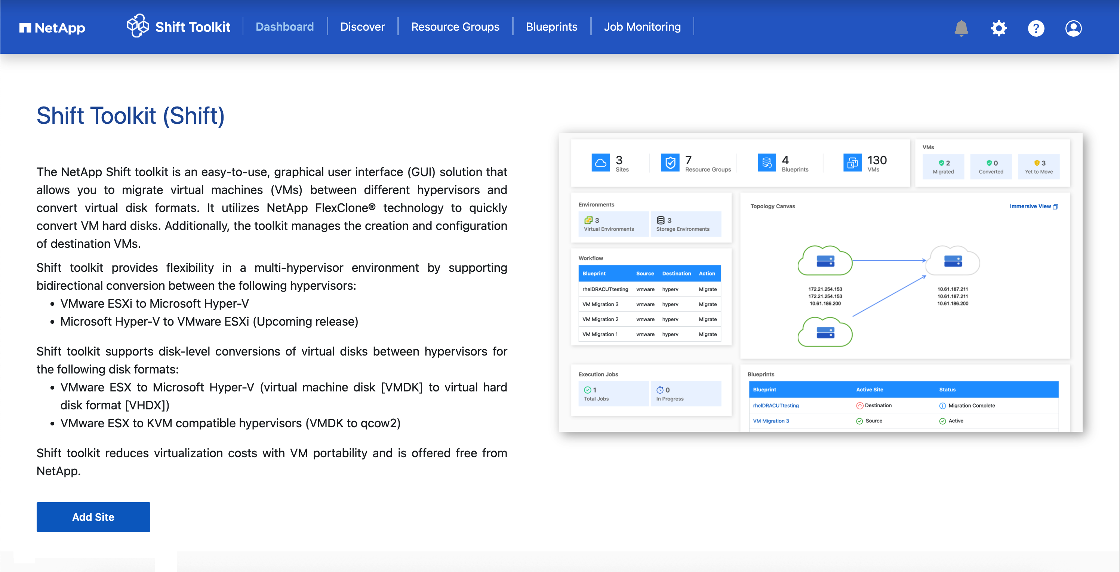Click the VMs count icon
The image size is (1120, 572).
click(x=852, y=163)
